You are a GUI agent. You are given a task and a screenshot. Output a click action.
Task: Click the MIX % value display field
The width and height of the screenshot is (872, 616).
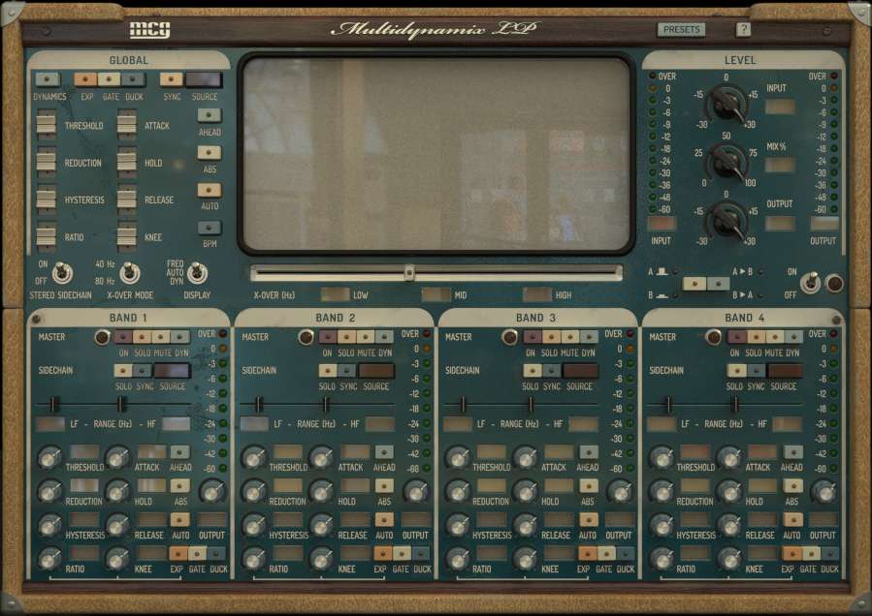[x=780, y=165]
